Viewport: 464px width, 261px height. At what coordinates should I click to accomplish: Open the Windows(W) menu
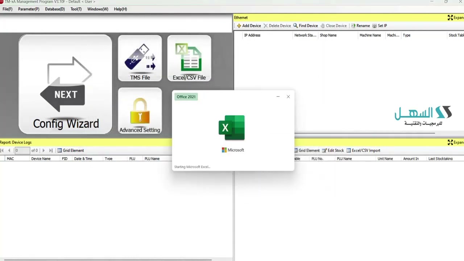click(98, 9)
